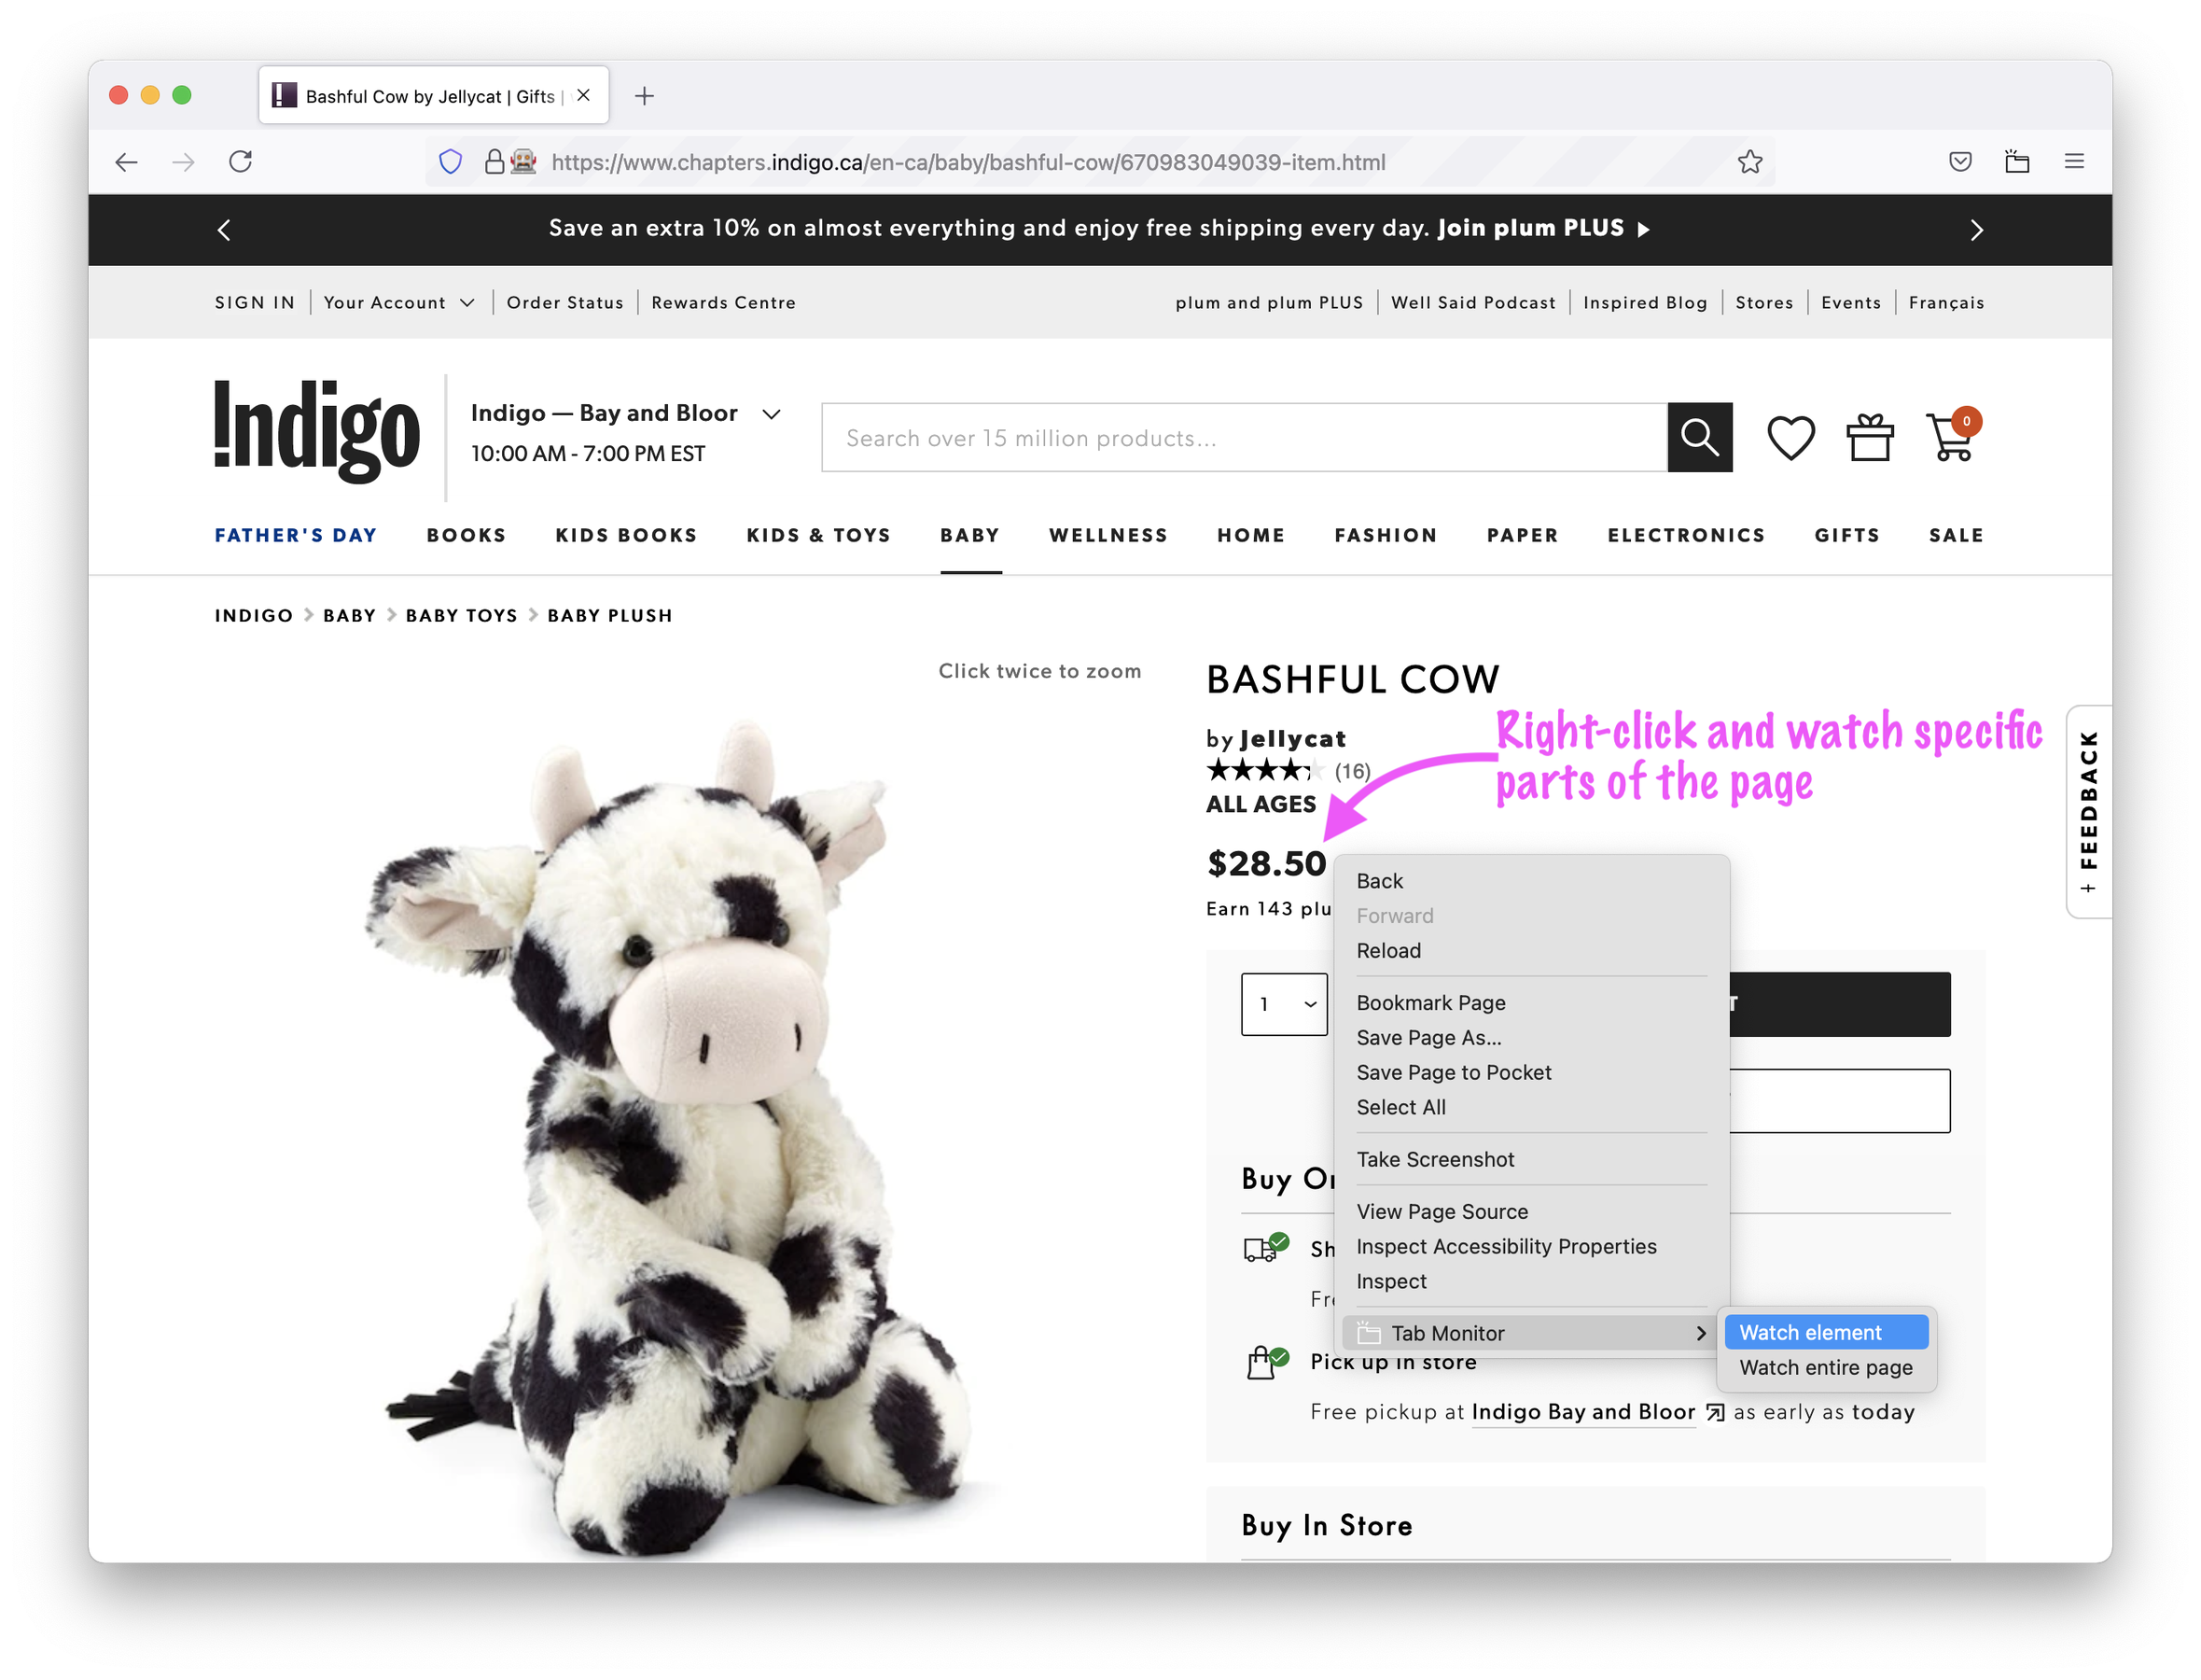Click the padlock site security icon
This screenshot has height=1680, width=2201.
click(494, 162)
